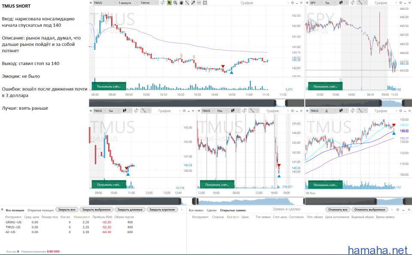Screen dimensions: 412x255
Task: Toggle the link indicator on the TMUS 1-minute chart
Action: (91, 3)
